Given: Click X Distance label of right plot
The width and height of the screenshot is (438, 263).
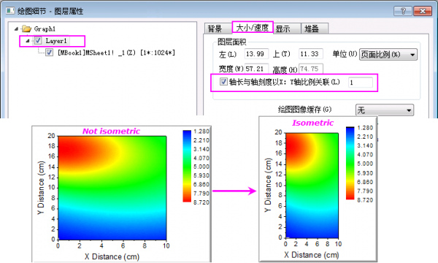Looking at the screenshot, I should [312, 255].
